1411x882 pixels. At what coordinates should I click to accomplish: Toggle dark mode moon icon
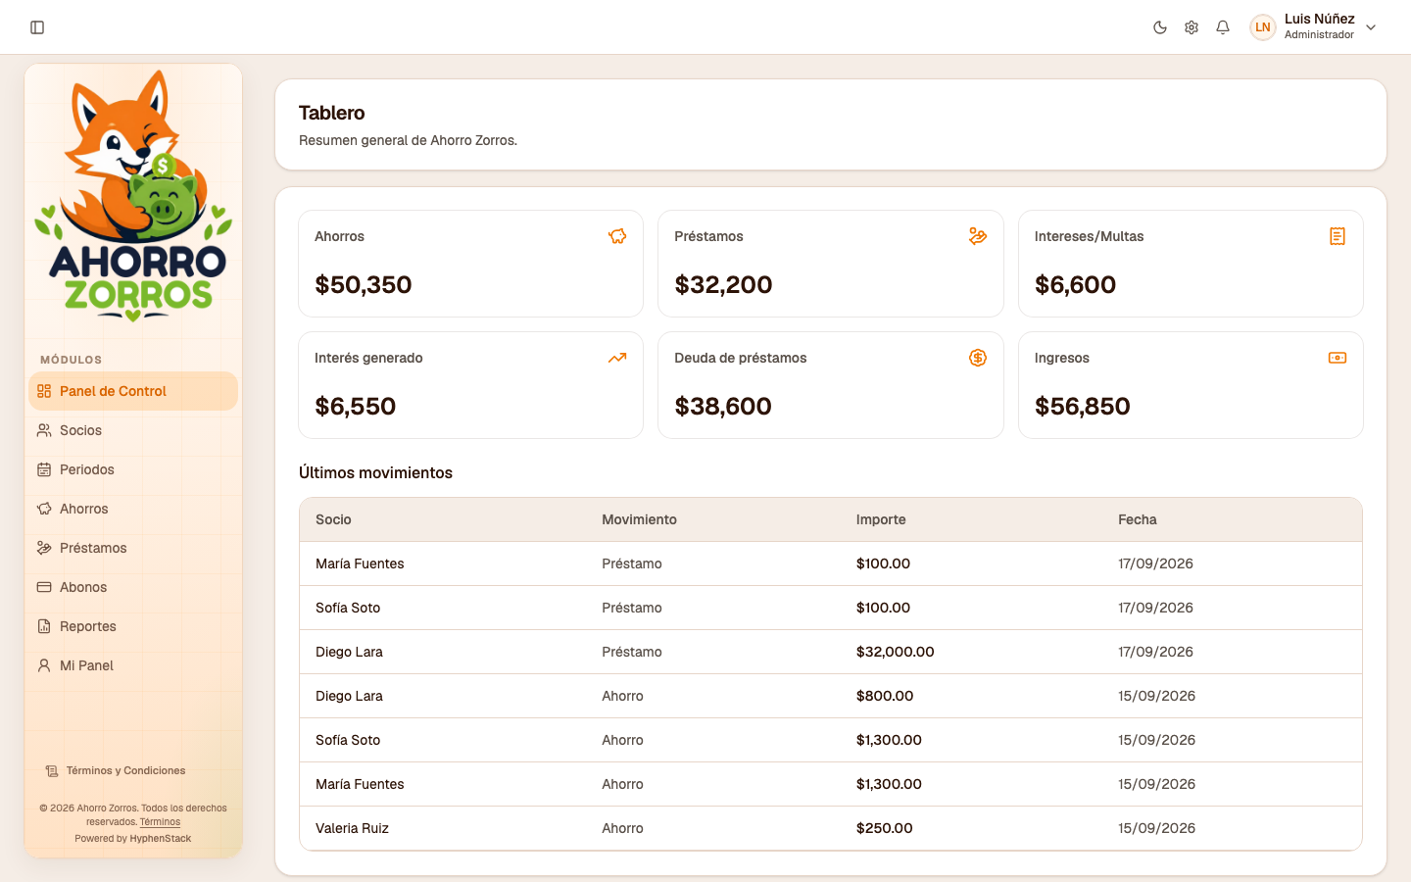(x=1160, y=27)
